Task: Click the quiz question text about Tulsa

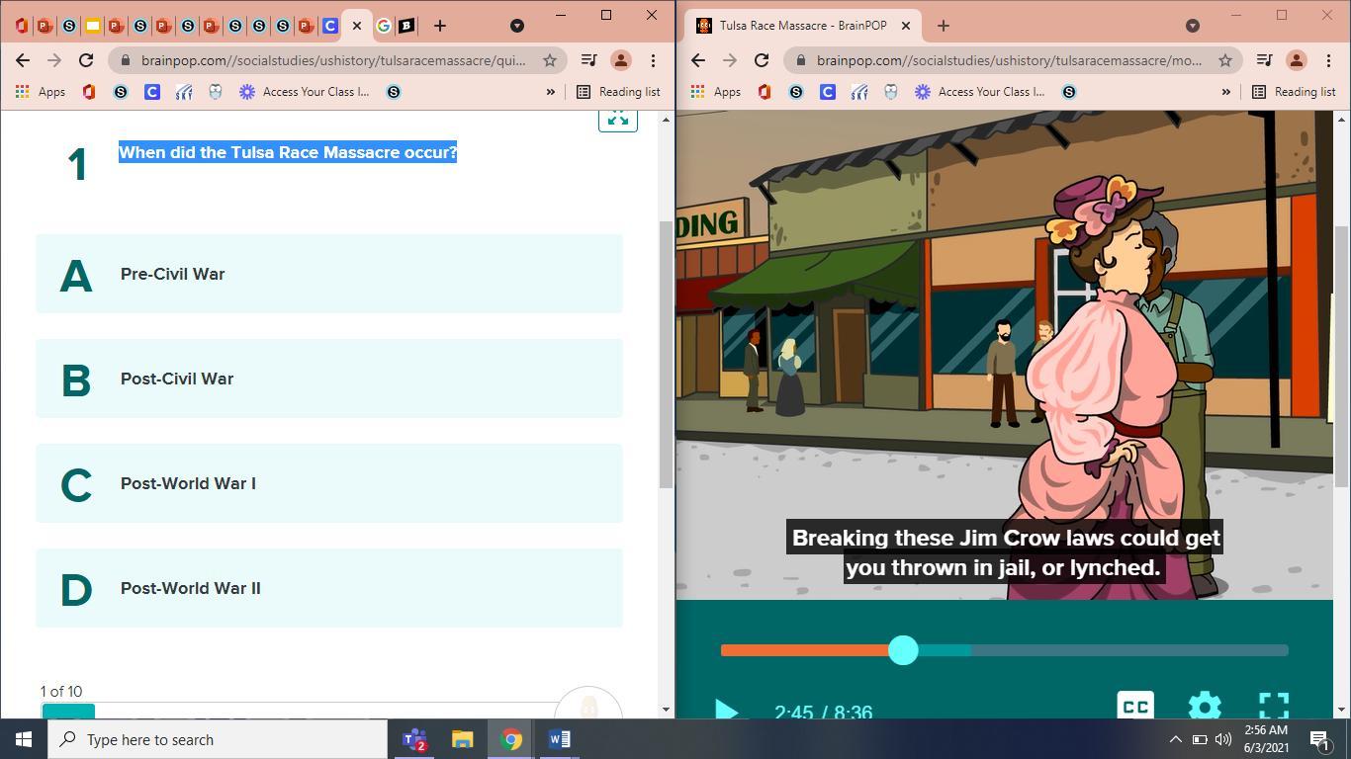Action: 288,152
